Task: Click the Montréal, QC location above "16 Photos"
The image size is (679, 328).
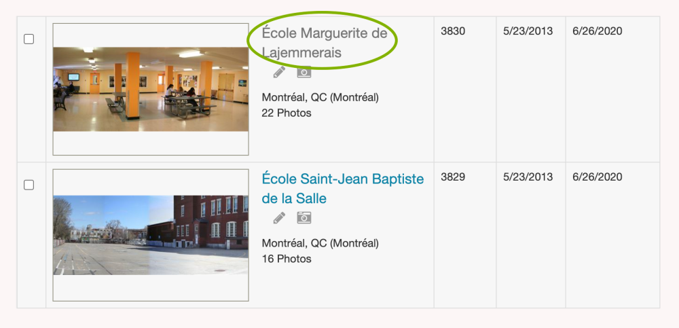Action: click(320, 243)
